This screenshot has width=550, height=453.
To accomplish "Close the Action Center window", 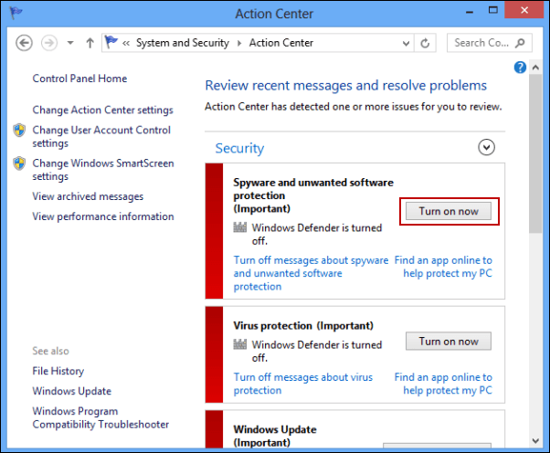I will pos(524,10).
